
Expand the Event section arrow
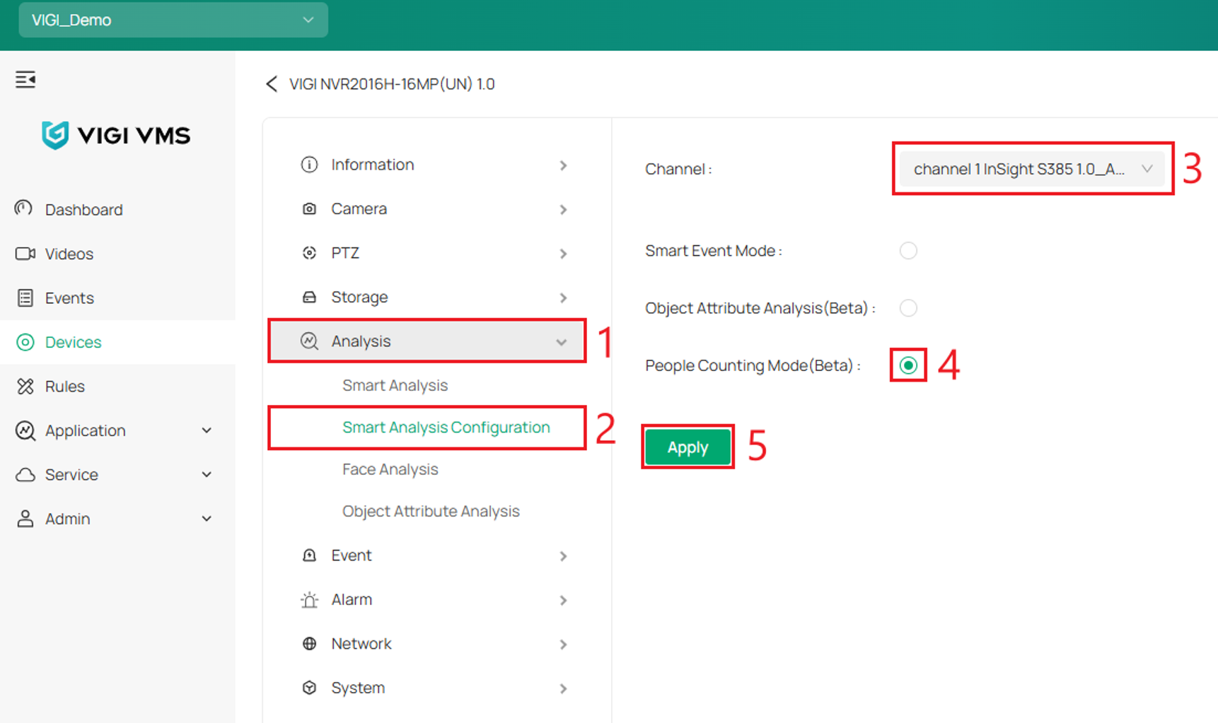tap(564, 556)
